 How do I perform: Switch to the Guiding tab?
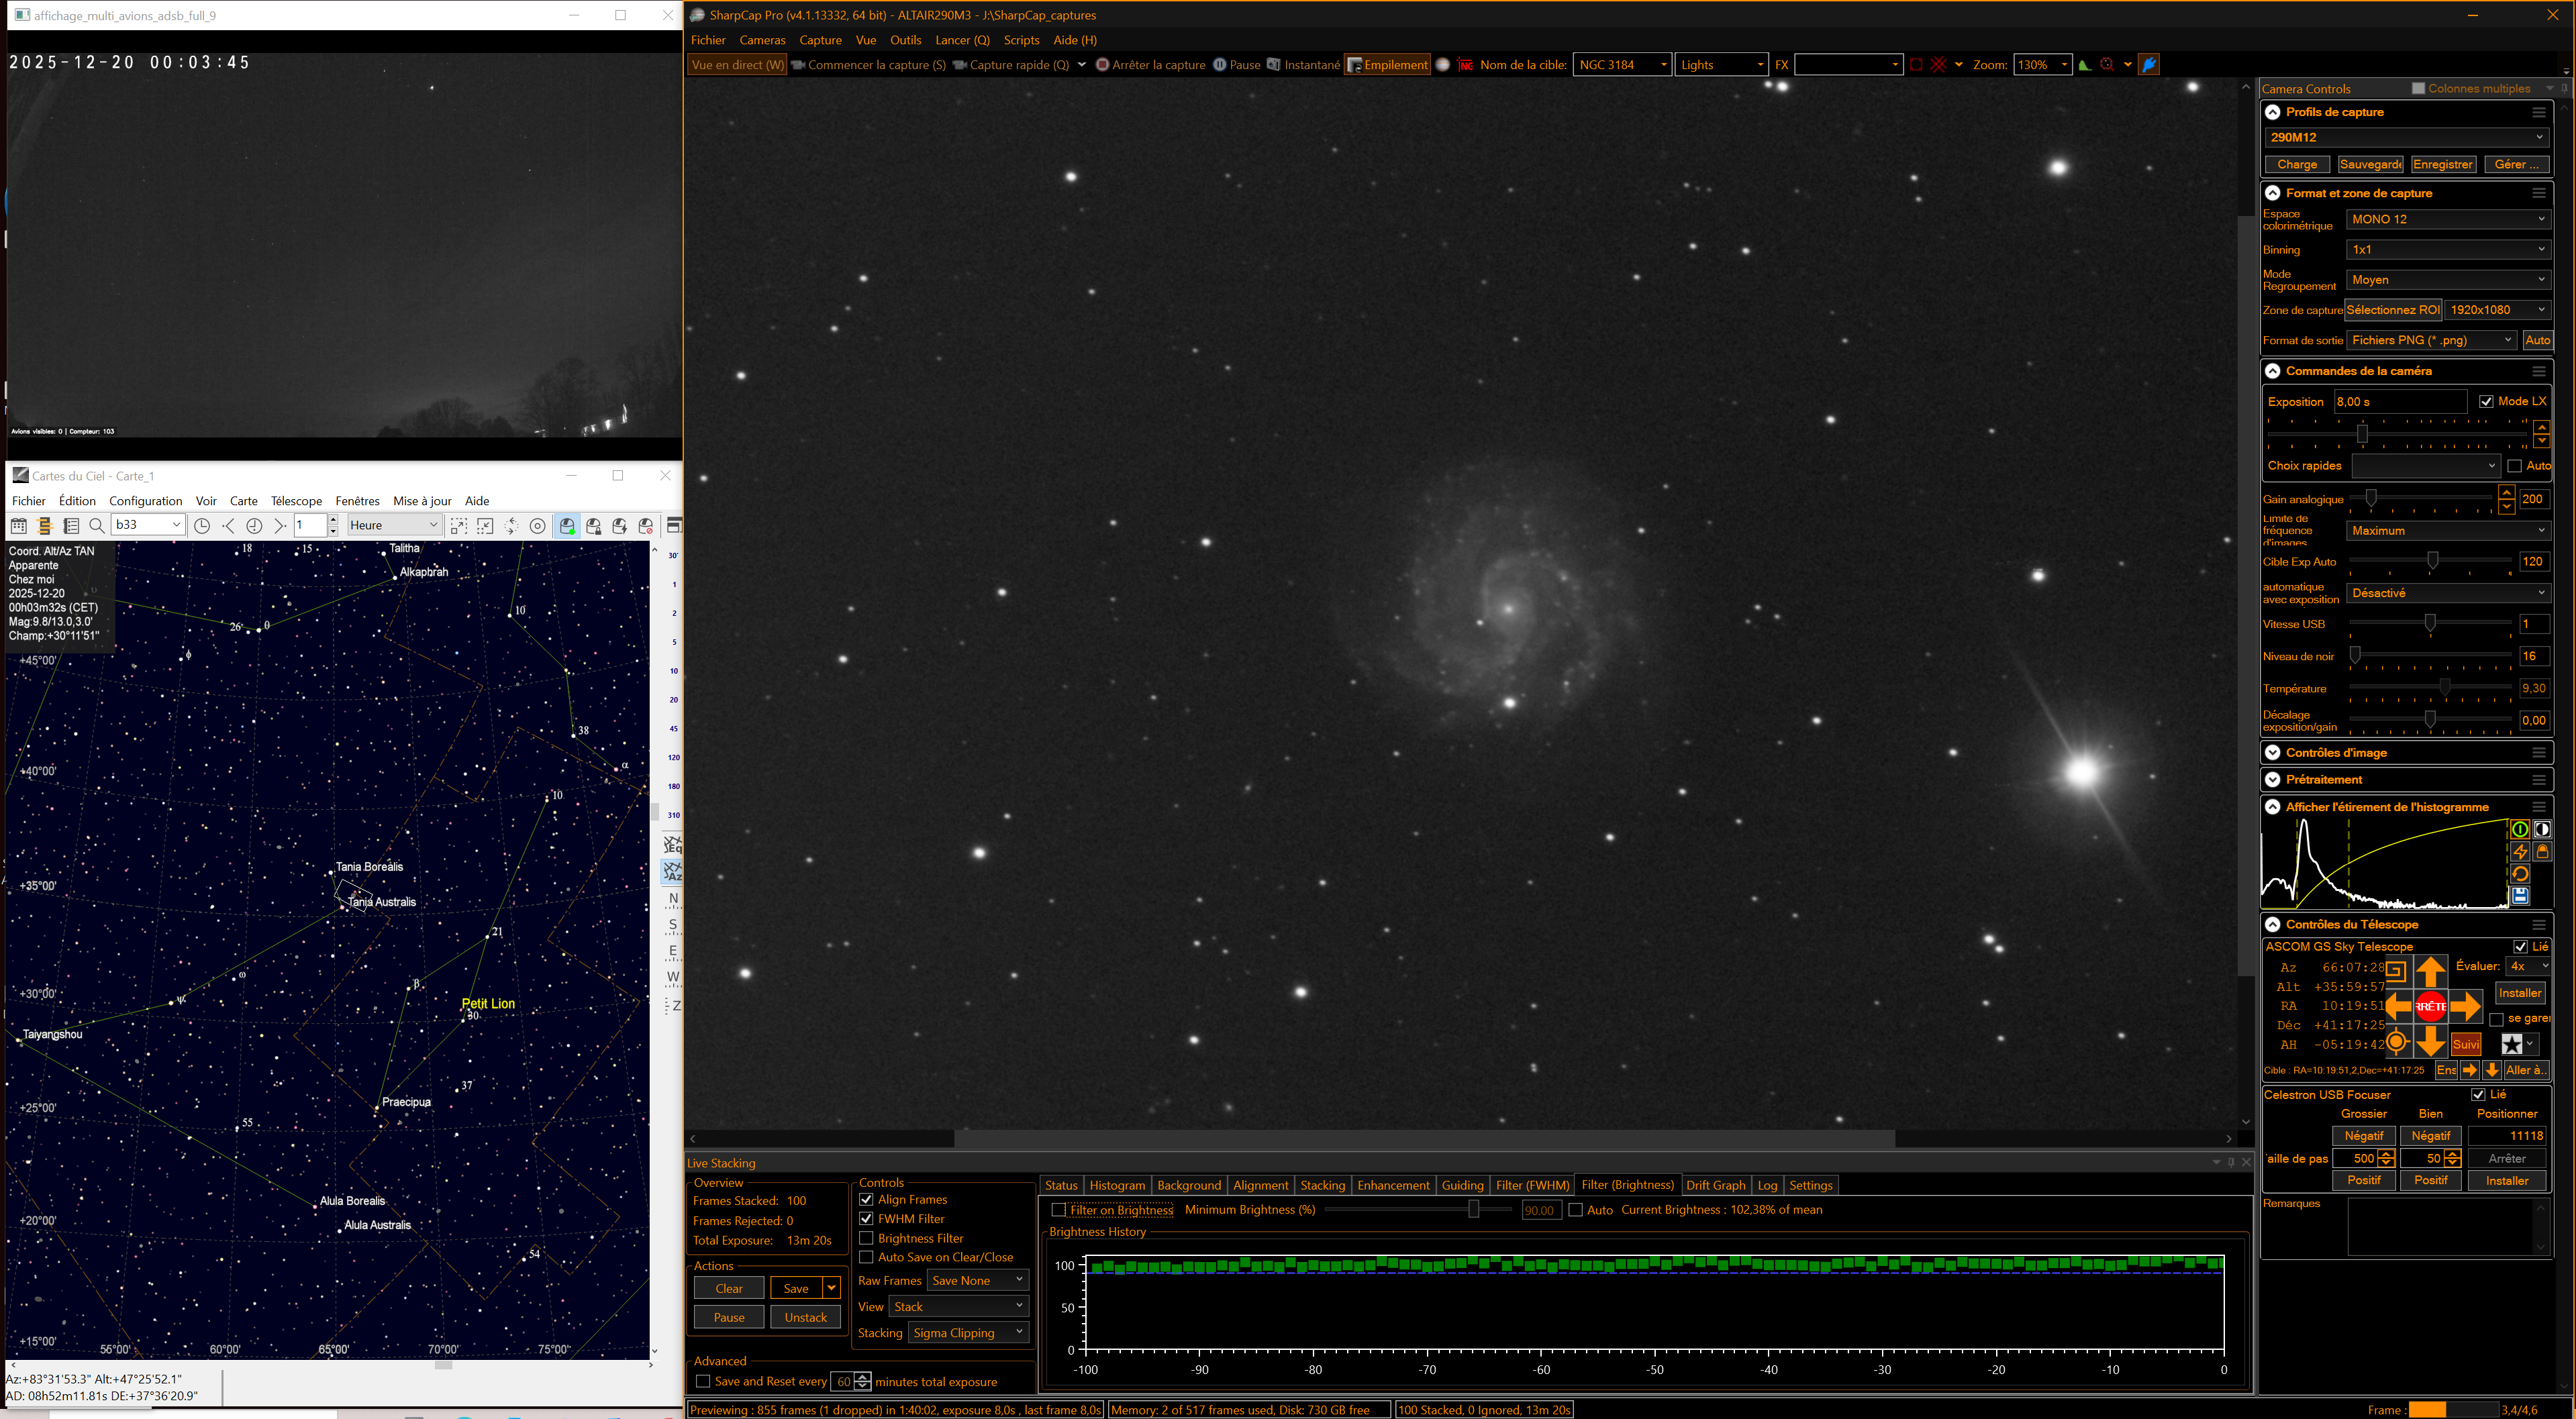tap(1462, 1185)
